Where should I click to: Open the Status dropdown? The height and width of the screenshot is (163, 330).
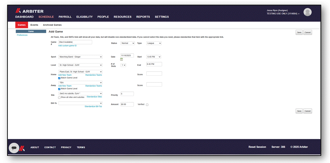pyautogui.click(x=128, y=43)
